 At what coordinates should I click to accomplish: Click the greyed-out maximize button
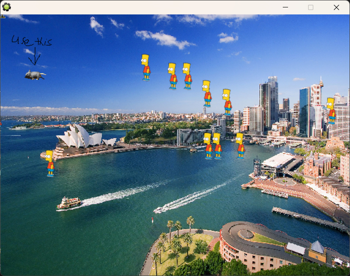(311, 7)
